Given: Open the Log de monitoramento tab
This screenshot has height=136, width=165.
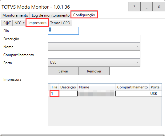Looking at the screenshot, I should pyautogui.click(x=50, y=15).
